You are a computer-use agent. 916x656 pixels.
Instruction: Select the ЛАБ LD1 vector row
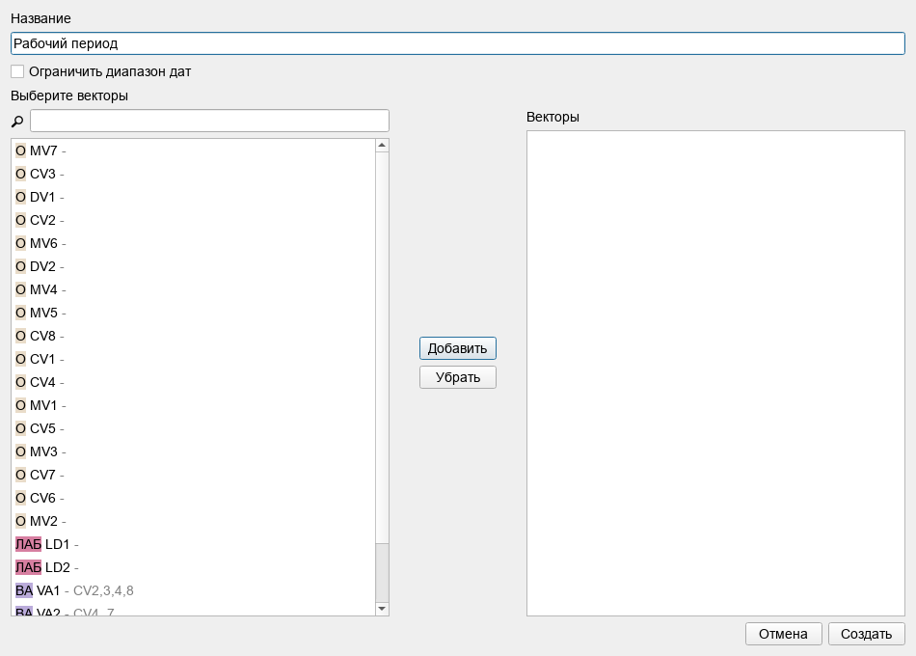194,544
